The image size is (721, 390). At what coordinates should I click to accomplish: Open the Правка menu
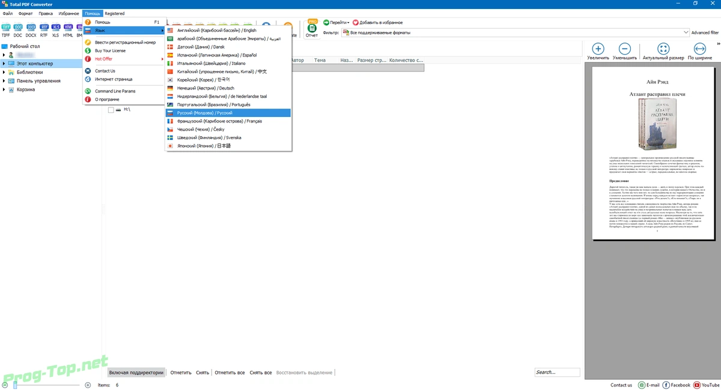46,13
